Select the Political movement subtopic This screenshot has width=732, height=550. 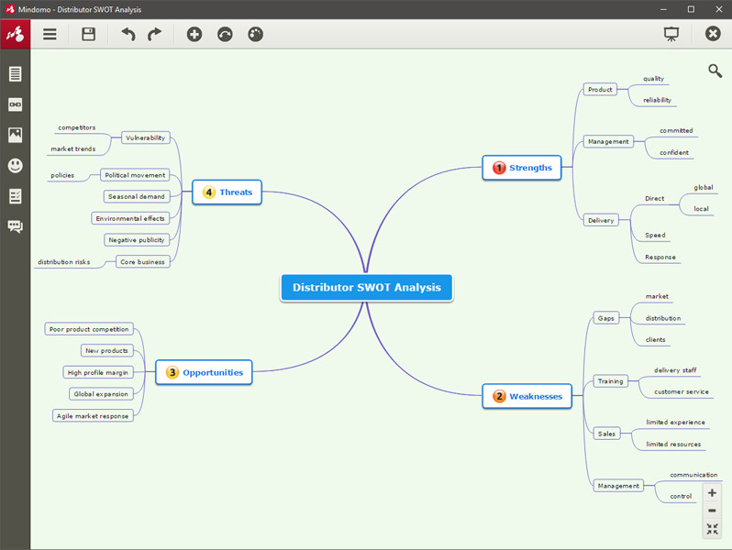[x=135, y=175]
